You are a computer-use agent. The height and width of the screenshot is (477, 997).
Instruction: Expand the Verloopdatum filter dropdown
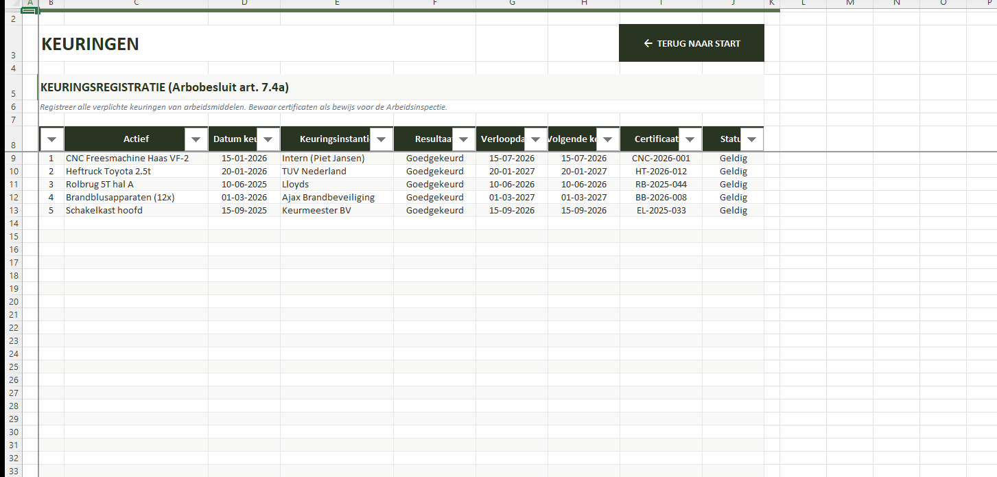click(535, 139)
